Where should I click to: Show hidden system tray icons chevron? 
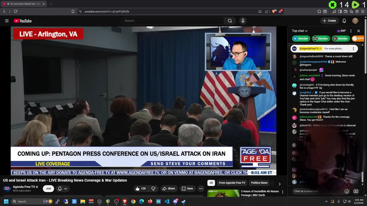(326, 201)
